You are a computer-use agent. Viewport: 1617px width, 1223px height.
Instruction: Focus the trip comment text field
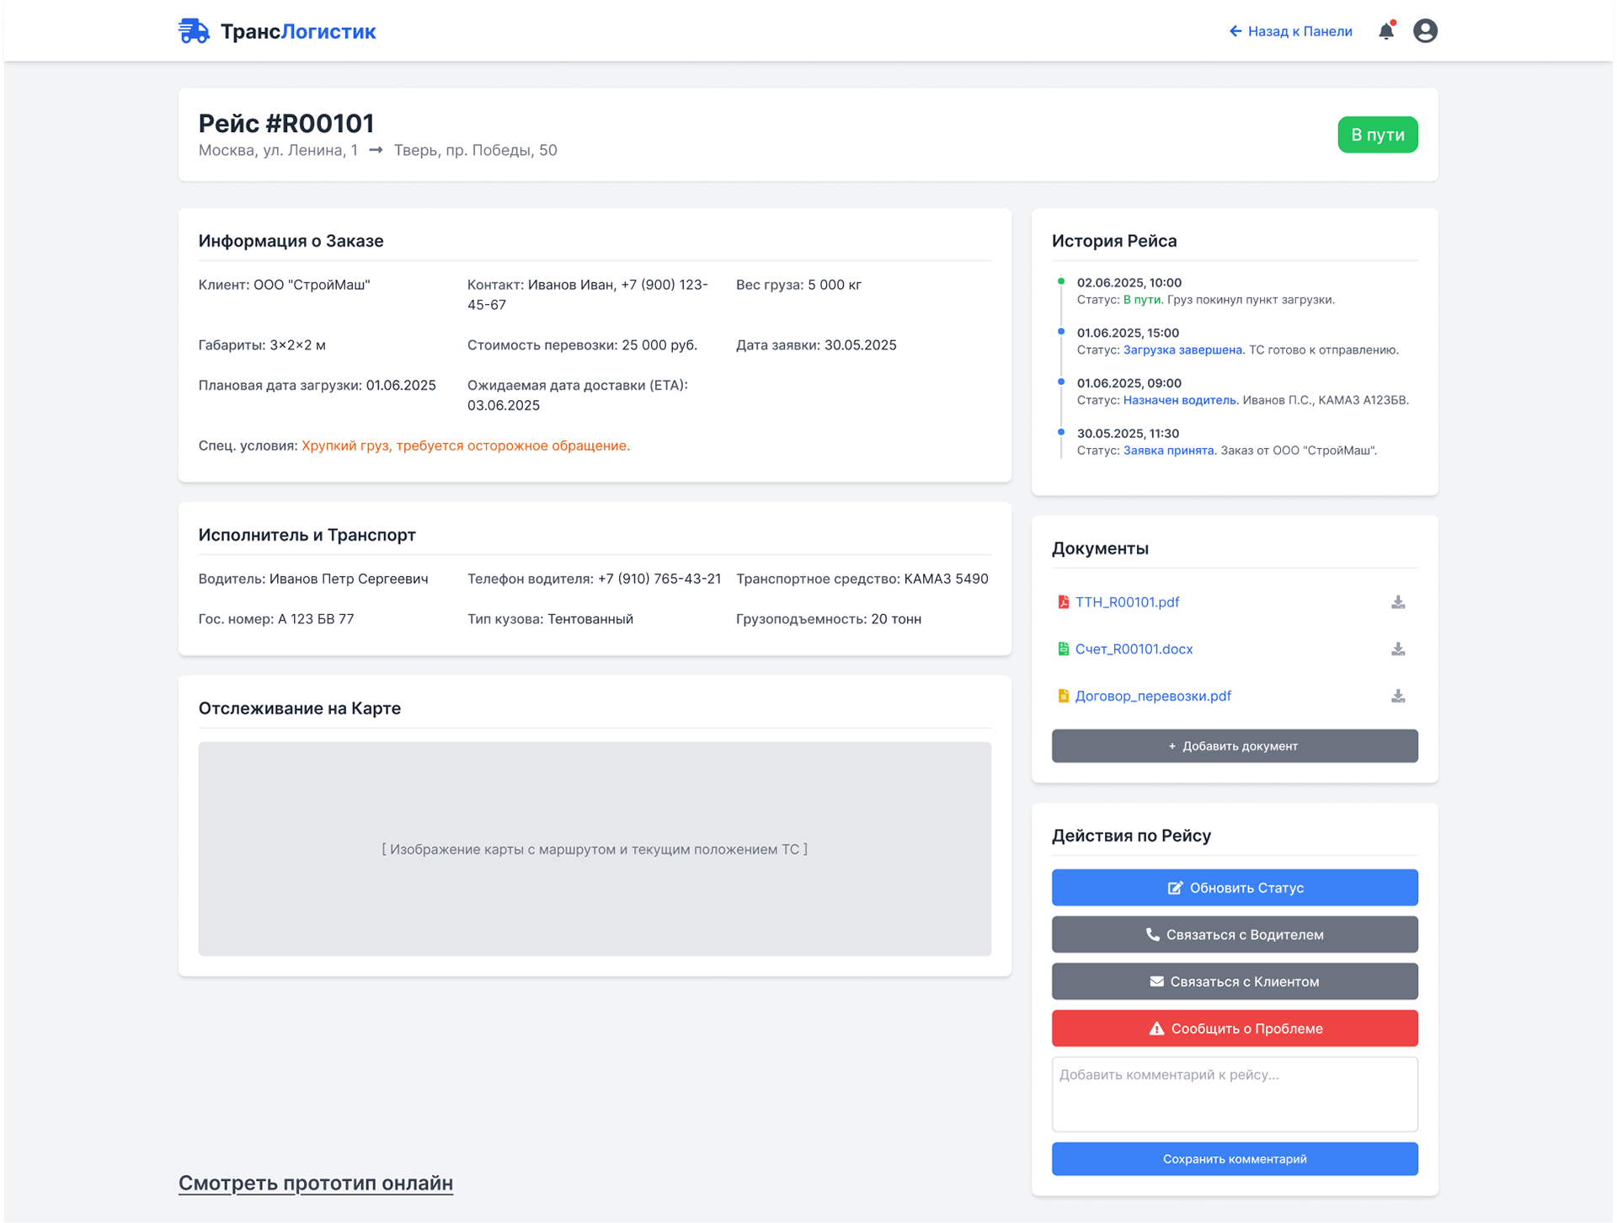pos(1234,1094)
